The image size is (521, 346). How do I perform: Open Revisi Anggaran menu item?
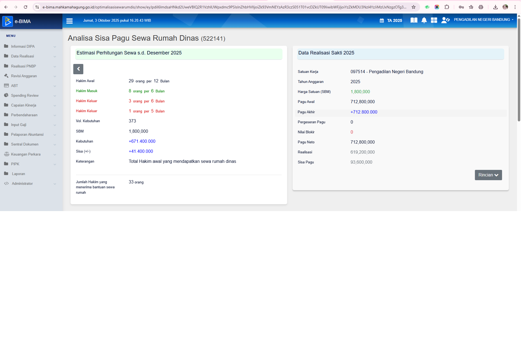(x=24, y=76)
